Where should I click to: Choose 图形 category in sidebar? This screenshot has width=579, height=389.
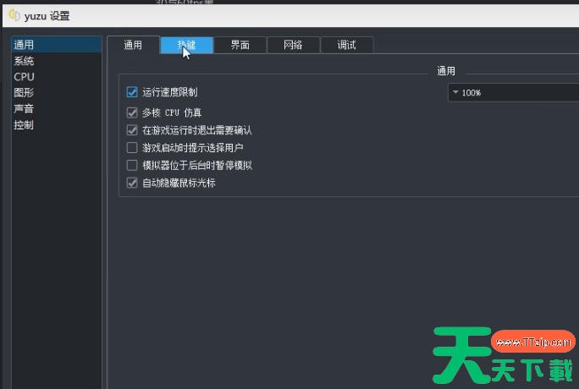coord(24,93)
